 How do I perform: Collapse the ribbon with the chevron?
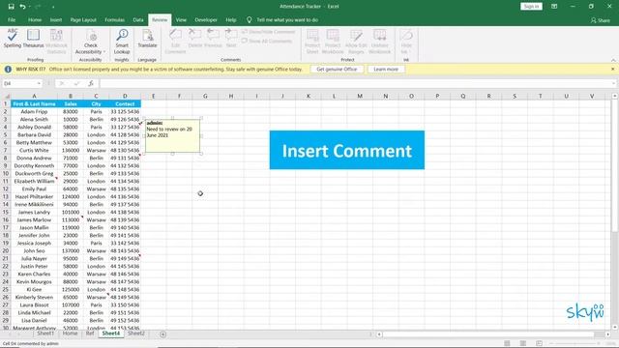(x=613, y=60)
